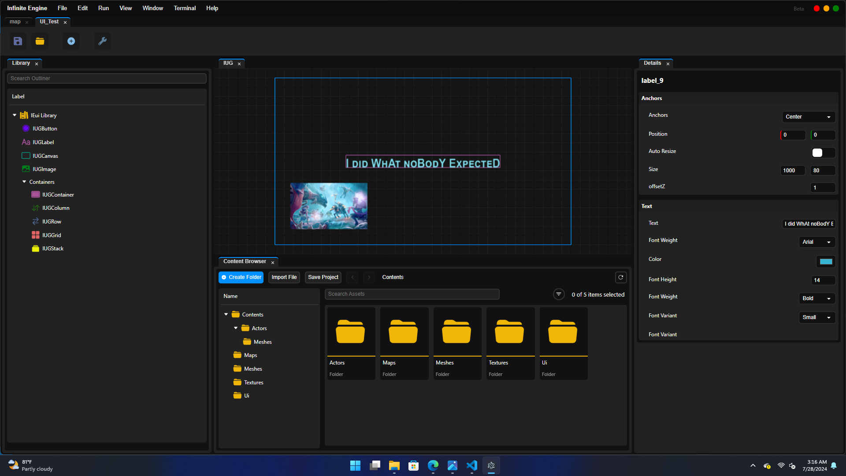
Task: Click the add plus toolbar icon
Action: [x=71, y=41]
